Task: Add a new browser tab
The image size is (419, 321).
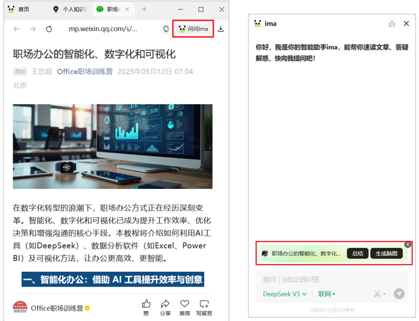Action: (x=144, y=9)
